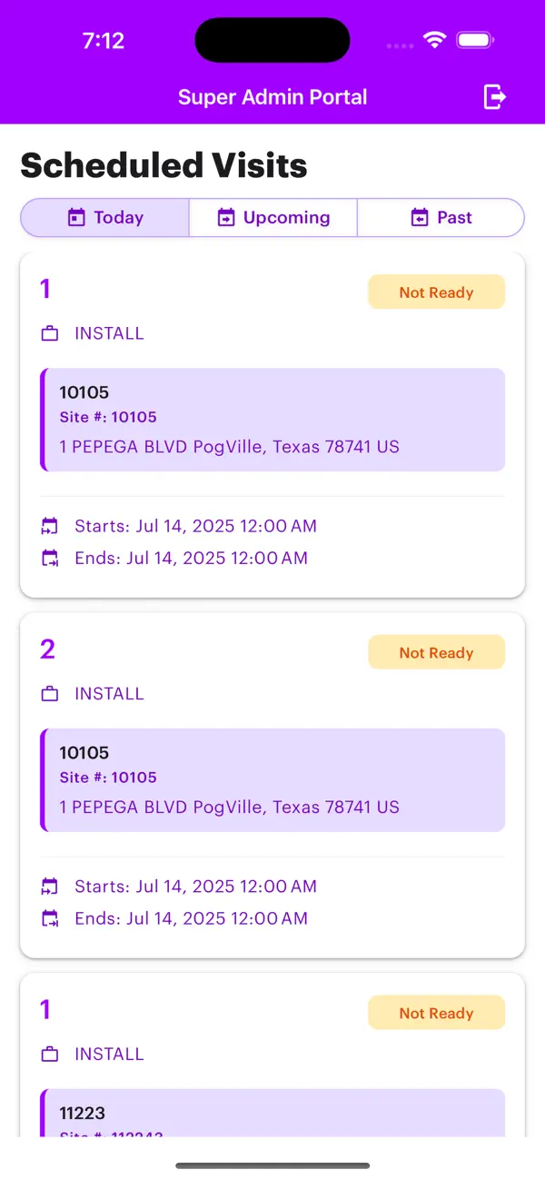Click the calendar icon on Past tab
Screen dimensions: 545x1179
(419, 218)
